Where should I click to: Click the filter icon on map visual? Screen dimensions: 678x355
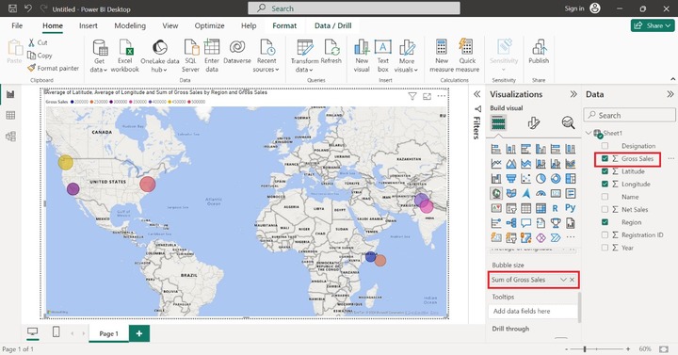412,96
